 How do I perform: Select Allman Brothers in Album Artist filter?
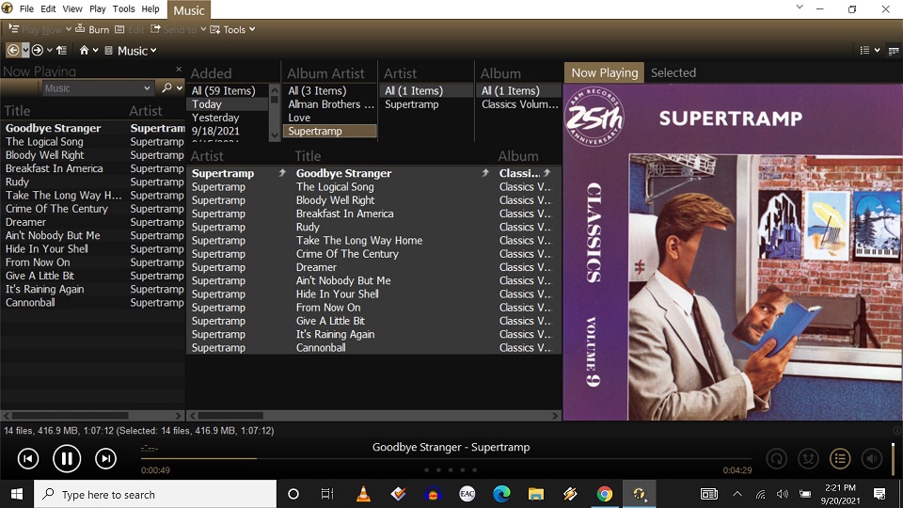point(330,104)
